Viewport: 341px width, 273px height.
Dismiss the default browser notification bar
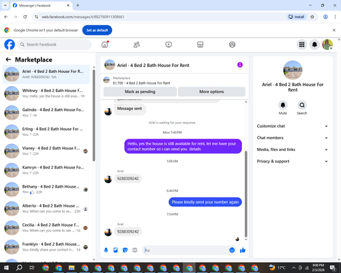[x=334, y=30]
